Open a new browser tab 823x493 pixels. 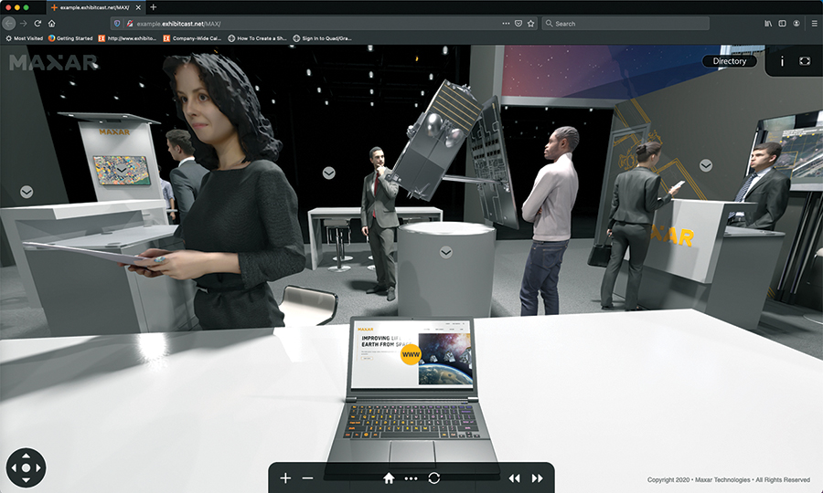[154, 7]
